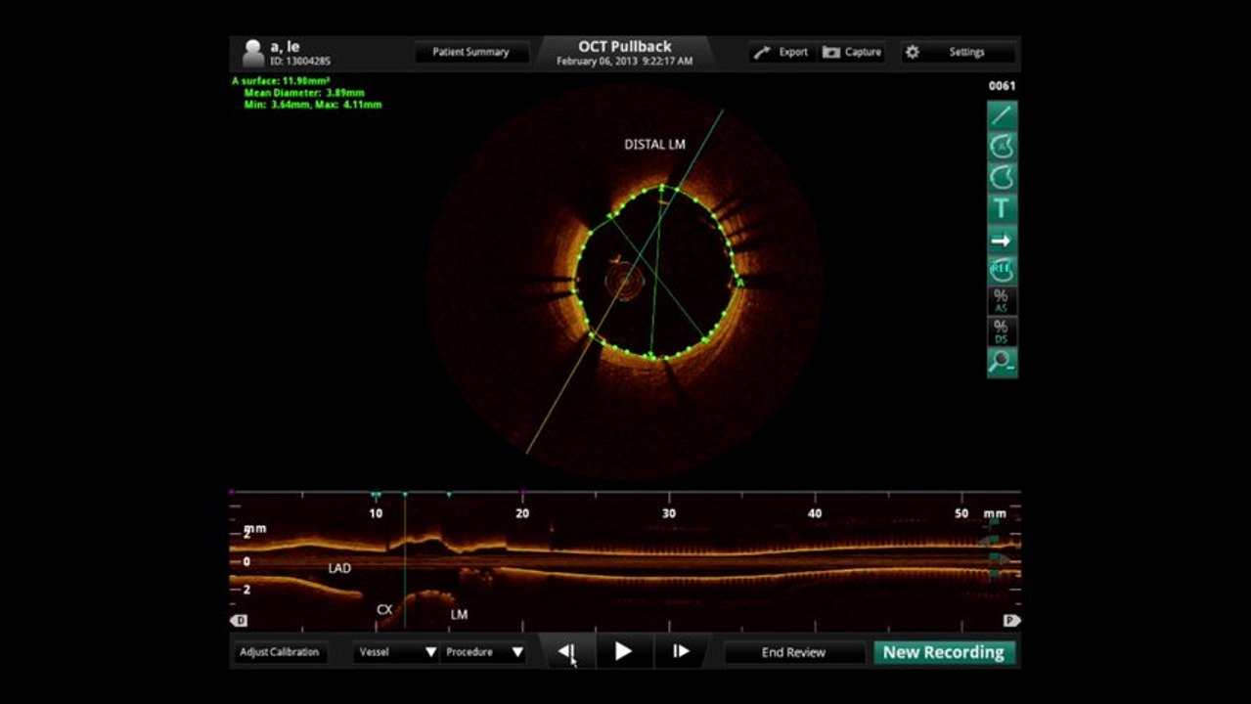Open the Vessel dropdown

[396, 652]
